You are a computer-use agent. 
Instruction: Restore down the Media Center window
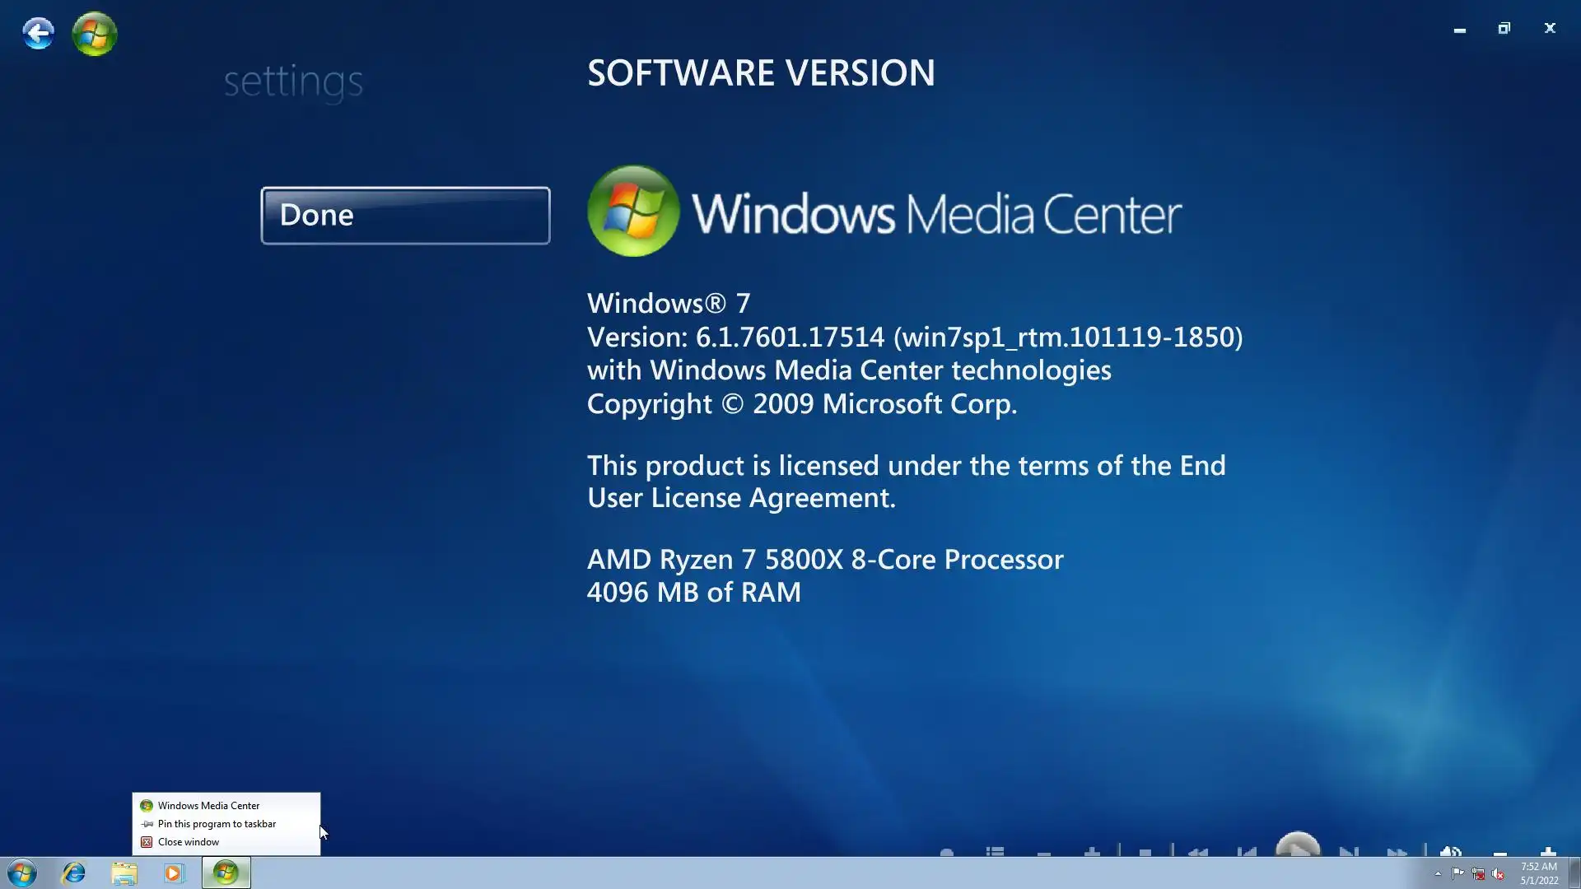(1504, 29)
